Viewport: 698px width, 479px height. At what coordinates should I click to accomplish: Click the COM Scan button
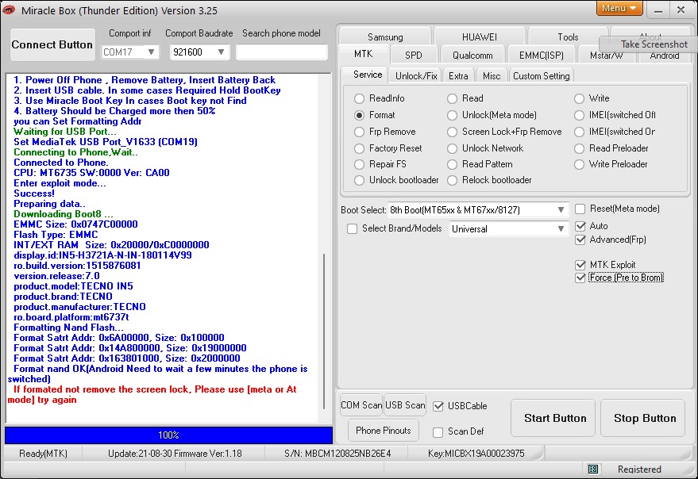pyautogui.click(x=361, y=405)
